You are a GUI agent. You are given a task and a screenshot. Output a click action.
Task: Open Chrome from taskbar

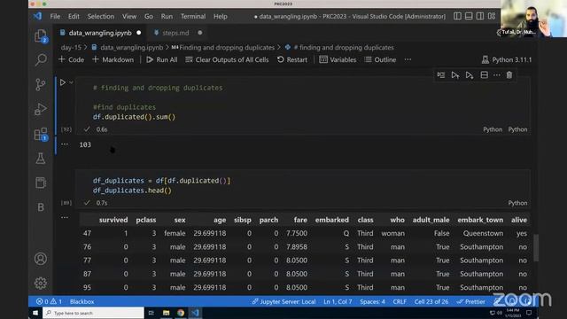coord(181,313)
